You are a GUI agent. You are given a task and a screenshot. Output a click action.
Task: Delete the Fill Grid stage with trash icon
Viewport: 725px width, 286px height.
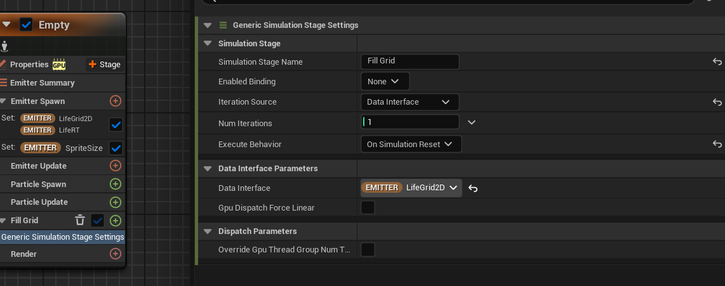80,220
